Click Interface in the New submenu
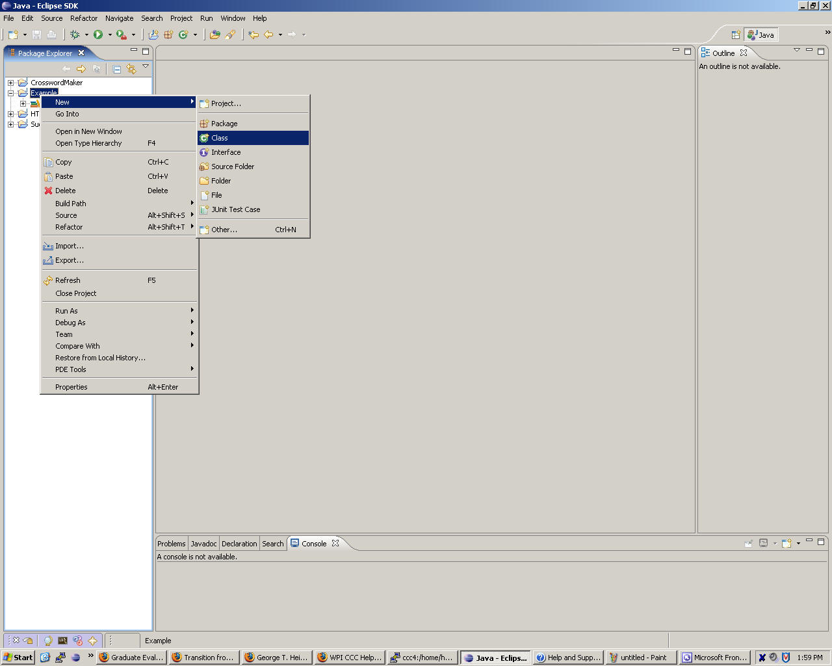The image size is (832, 666). point(253,152)
